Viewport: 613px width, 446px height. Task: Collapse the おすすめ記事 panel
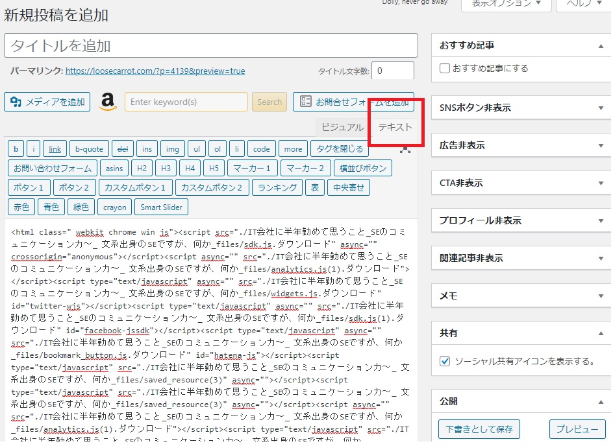click(601, 46)
